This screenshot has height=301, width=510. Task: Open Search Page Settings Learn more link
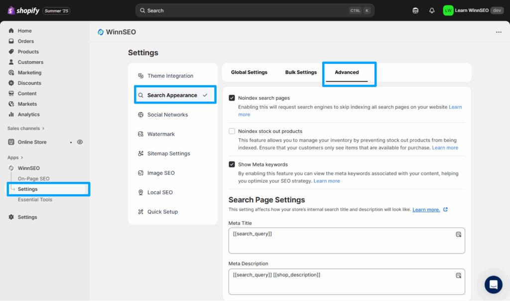click(x=426, y=210)
